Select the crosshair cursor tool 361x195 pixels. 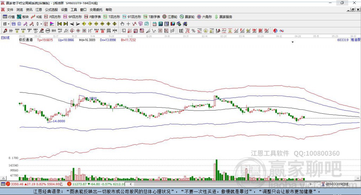tap(128, 24)
